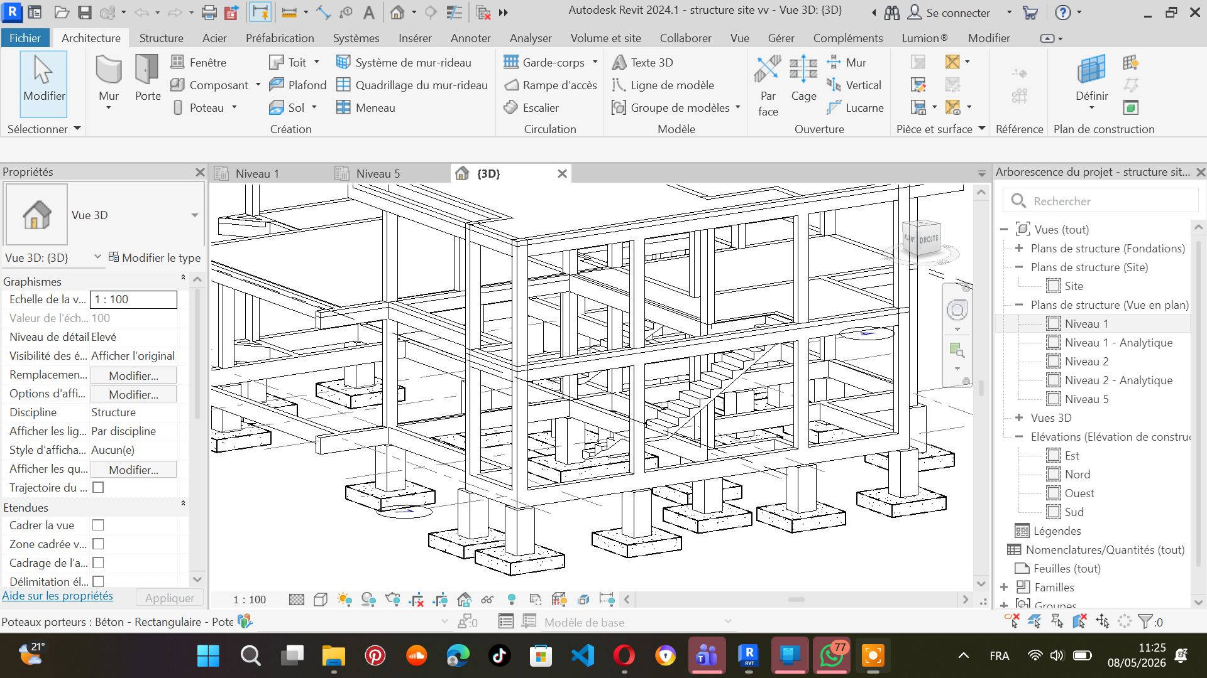Image resolution: width=1207 pixels, height=678 pixels.
Task: Open WhatsApp from the taskbar
Action: [831, 656]
